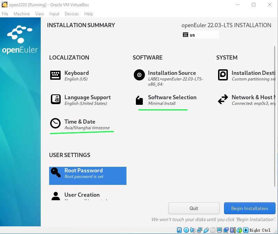
Task: Click network adapters status icon
Action: point(199,230)
